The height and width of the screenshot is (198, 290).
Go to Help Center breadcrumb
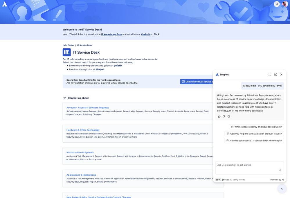tap(68, 45)
